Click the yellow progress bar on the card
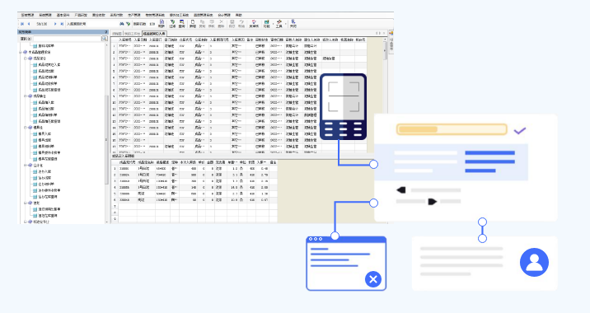Viewport: 590px width, 313px height. click(x=452, y=129)
